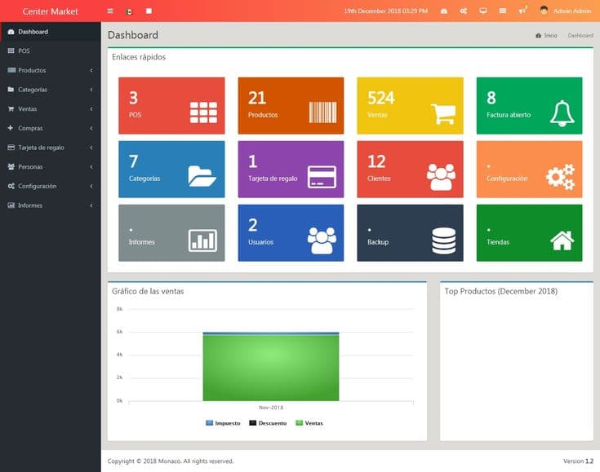Image resolution: width=600 pixels, height=472 pixels.
Task: Toggle Impuesto series in chart legend
Action: click(x=223, y=423)
